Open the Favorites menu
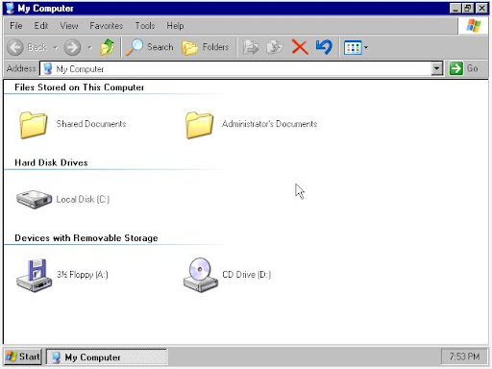The height and width of the screenshot is (369, 492). (106, 26)
